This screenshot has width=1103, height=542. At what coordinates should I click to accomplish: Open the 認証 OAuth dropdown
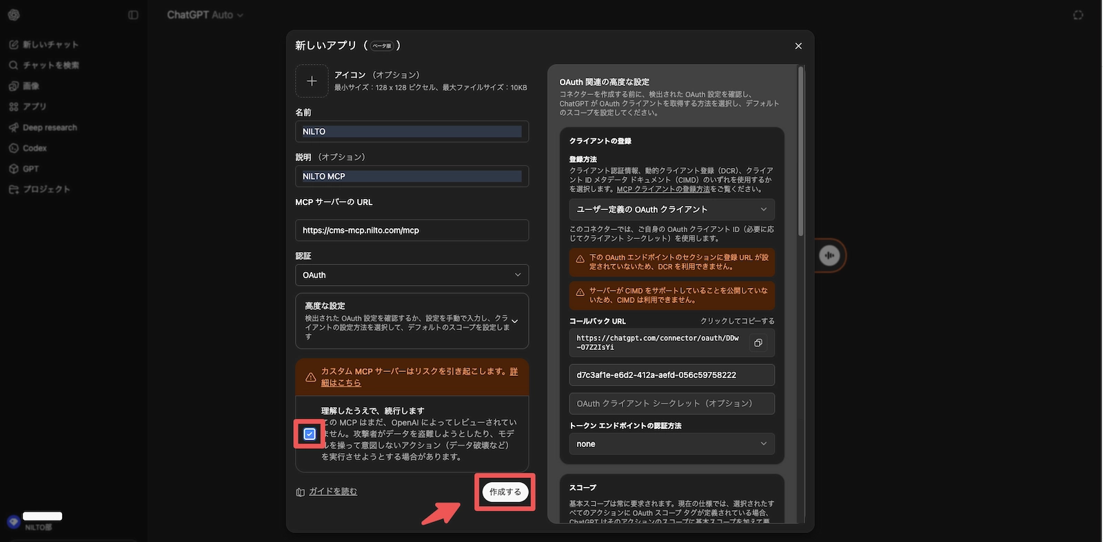click(x=412, y=275)
